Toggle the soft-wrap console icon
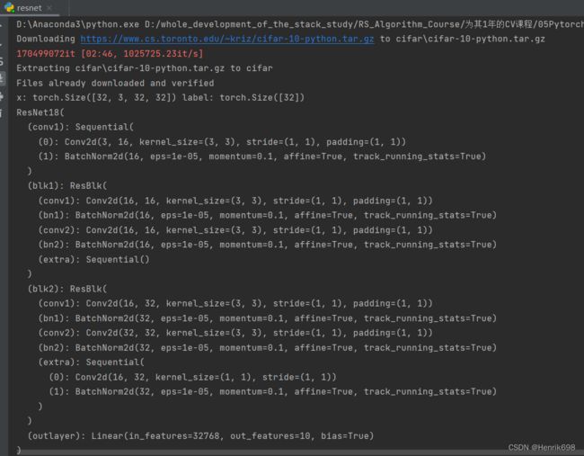Screen dimensions: 584x456 pos(2,61)
